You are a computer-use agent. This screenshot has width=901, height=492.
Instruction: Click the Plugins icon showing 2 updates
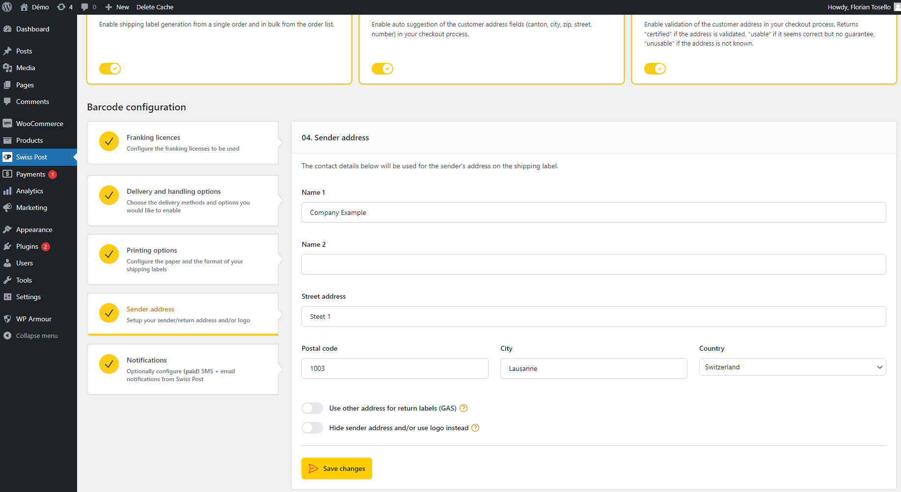[8, 246]
